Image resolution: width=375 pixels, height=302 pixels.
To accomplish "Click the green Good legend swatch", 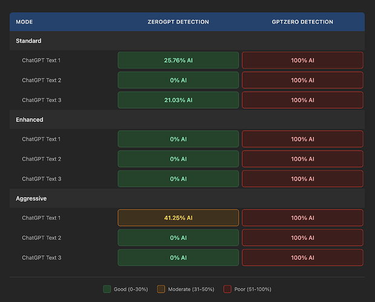I will click(x=106, y=289).
